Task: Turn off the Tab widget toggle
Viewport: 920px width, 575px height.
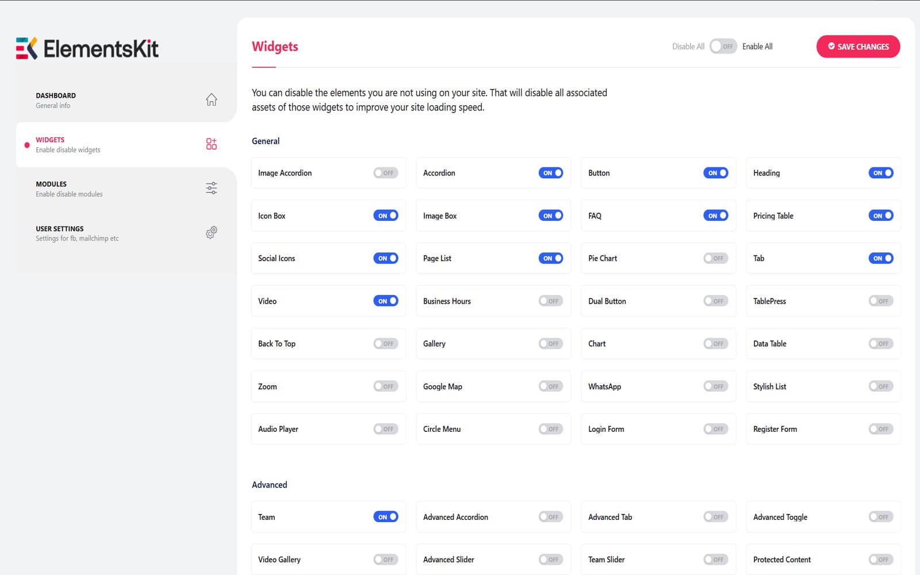Action: point(881,258)
